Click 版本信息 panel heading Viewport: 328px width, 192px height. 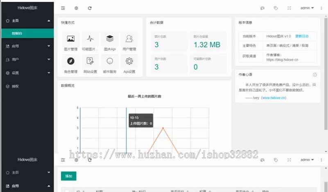245,23
